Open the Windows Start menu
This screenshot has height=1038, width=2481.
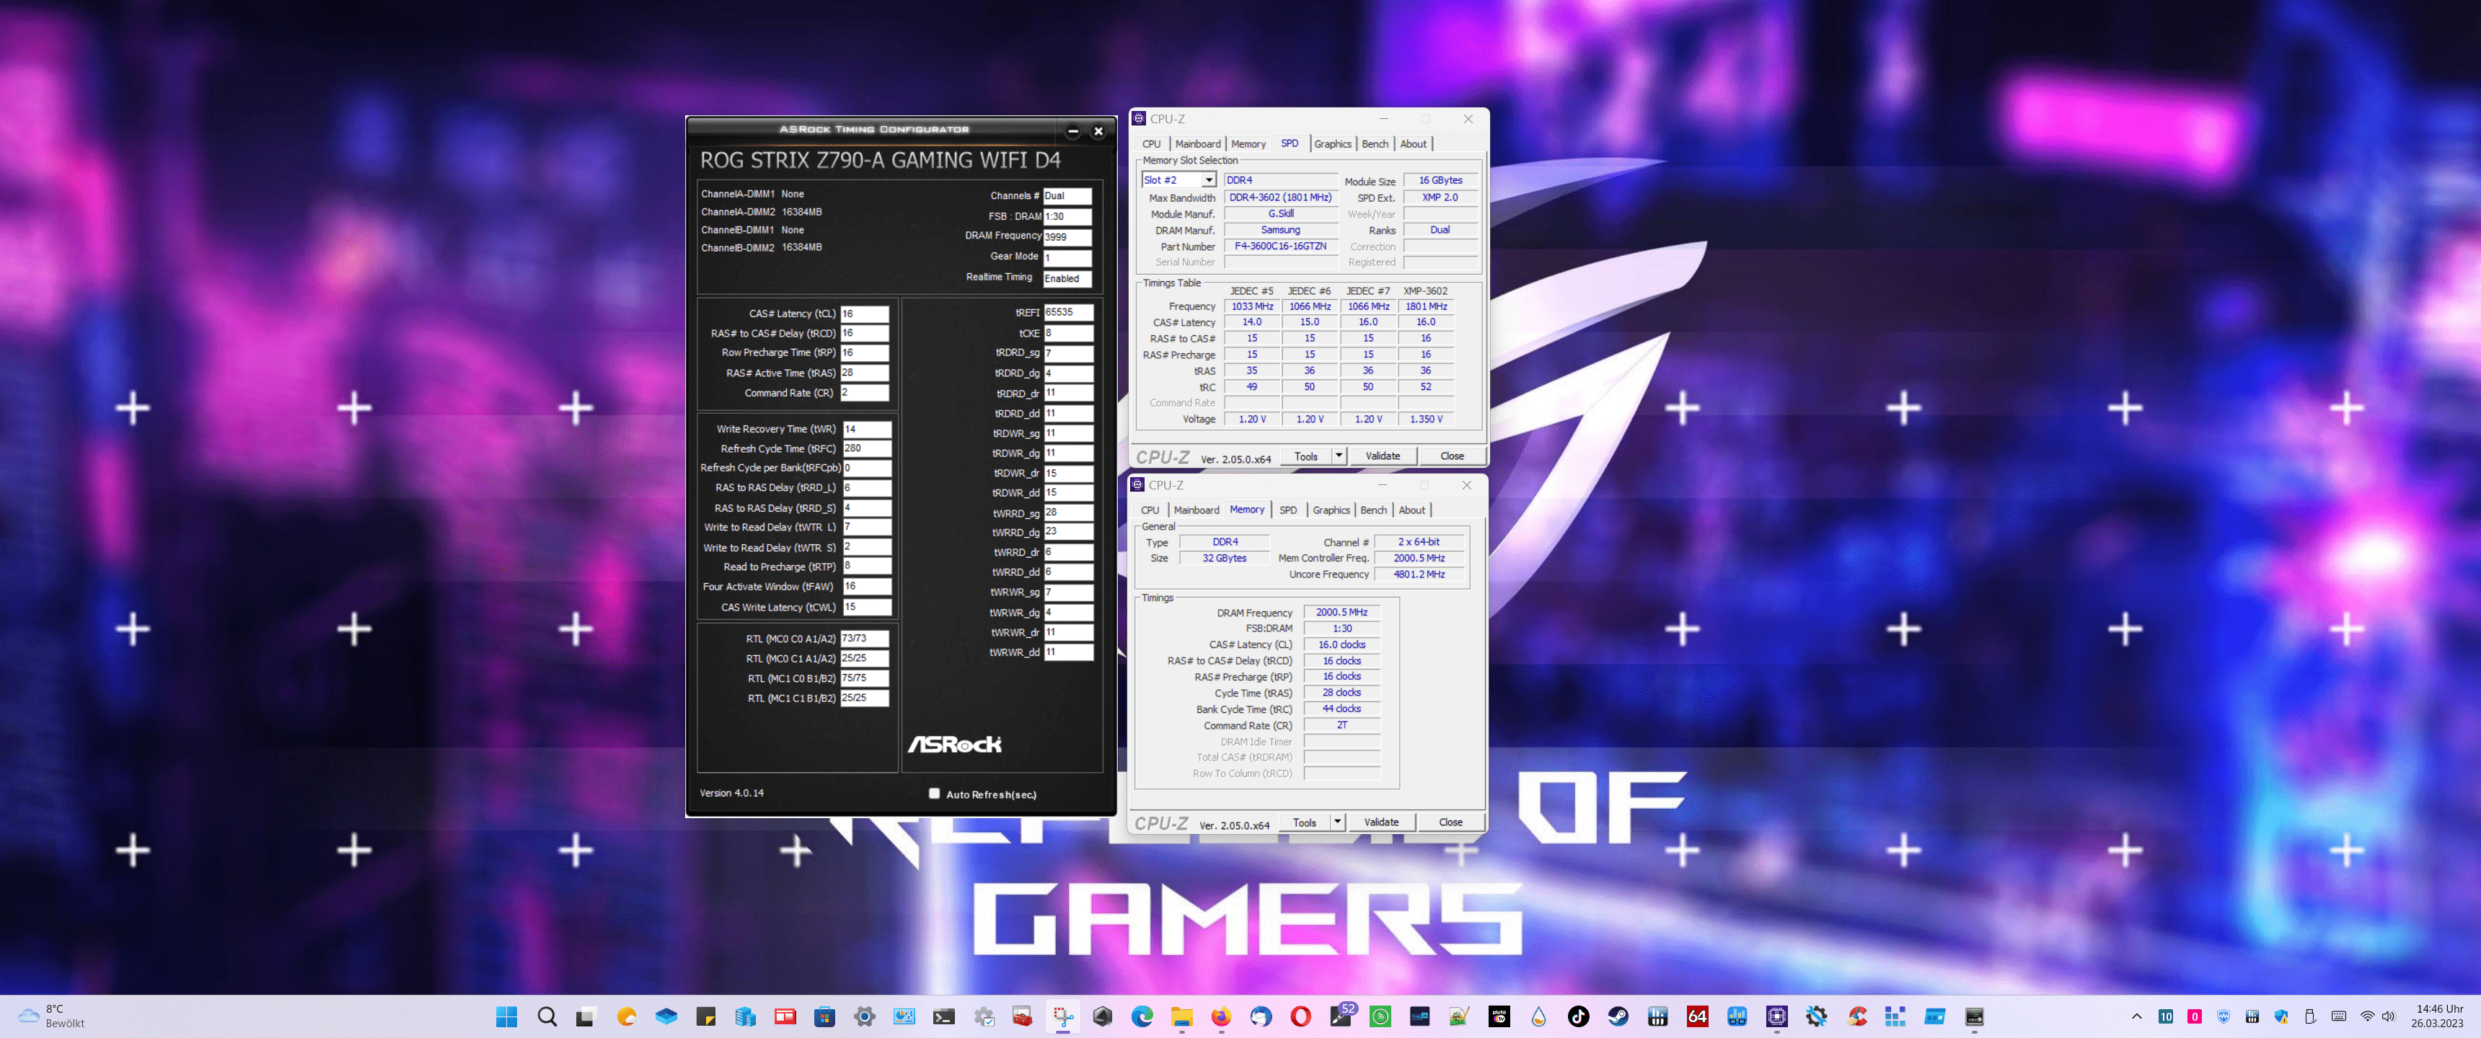(506, 1017)
